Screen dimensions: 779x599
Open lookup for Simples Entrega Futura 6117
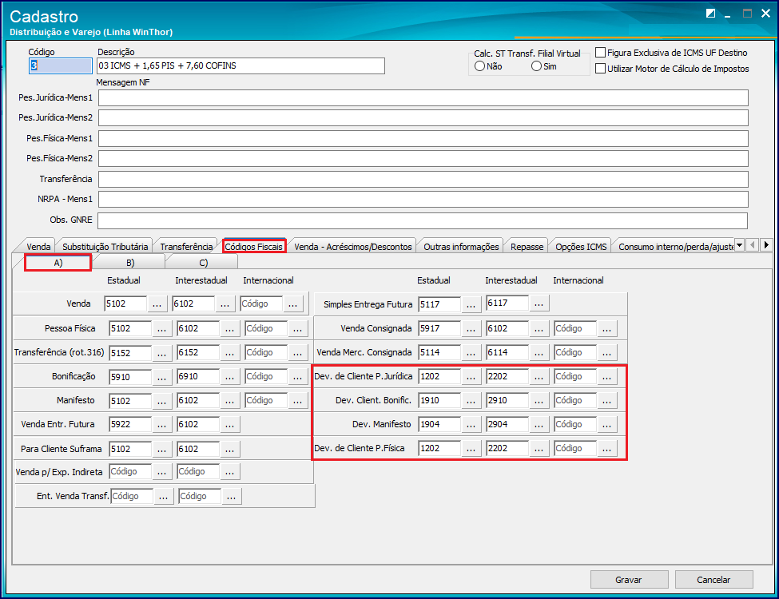point(539,303)
